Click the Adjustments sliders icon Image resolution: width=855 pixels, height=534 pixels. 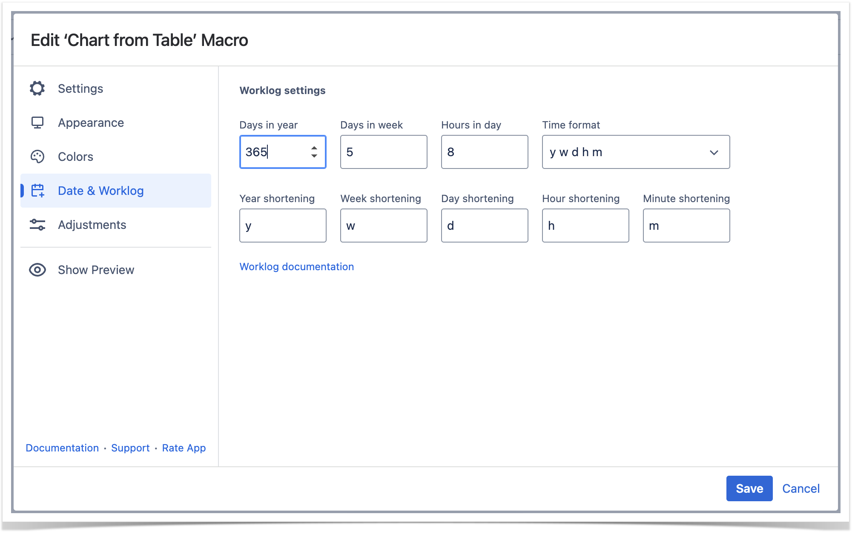coord(37,225)
